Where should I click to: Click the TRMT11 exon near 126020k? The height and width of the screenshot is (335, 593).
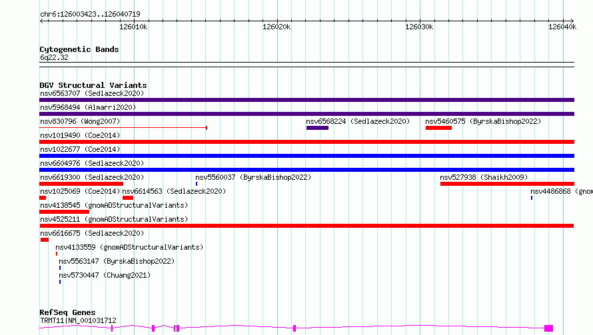pos(295,328)
